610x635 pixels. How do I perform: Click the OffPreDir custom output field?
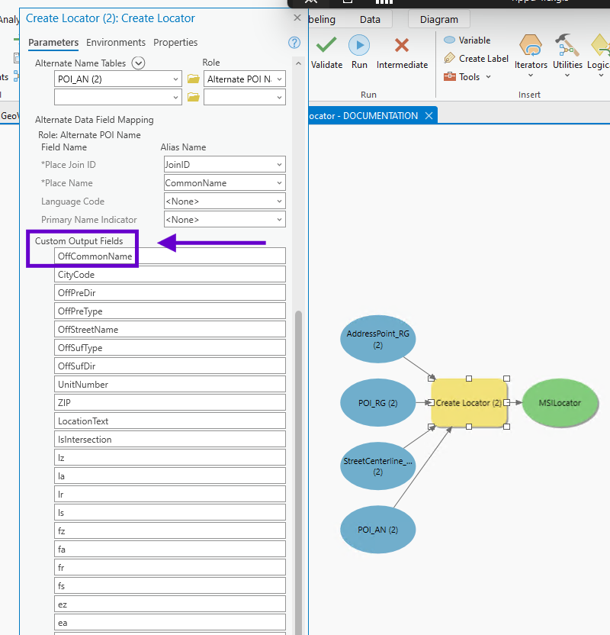coord(170,292)
